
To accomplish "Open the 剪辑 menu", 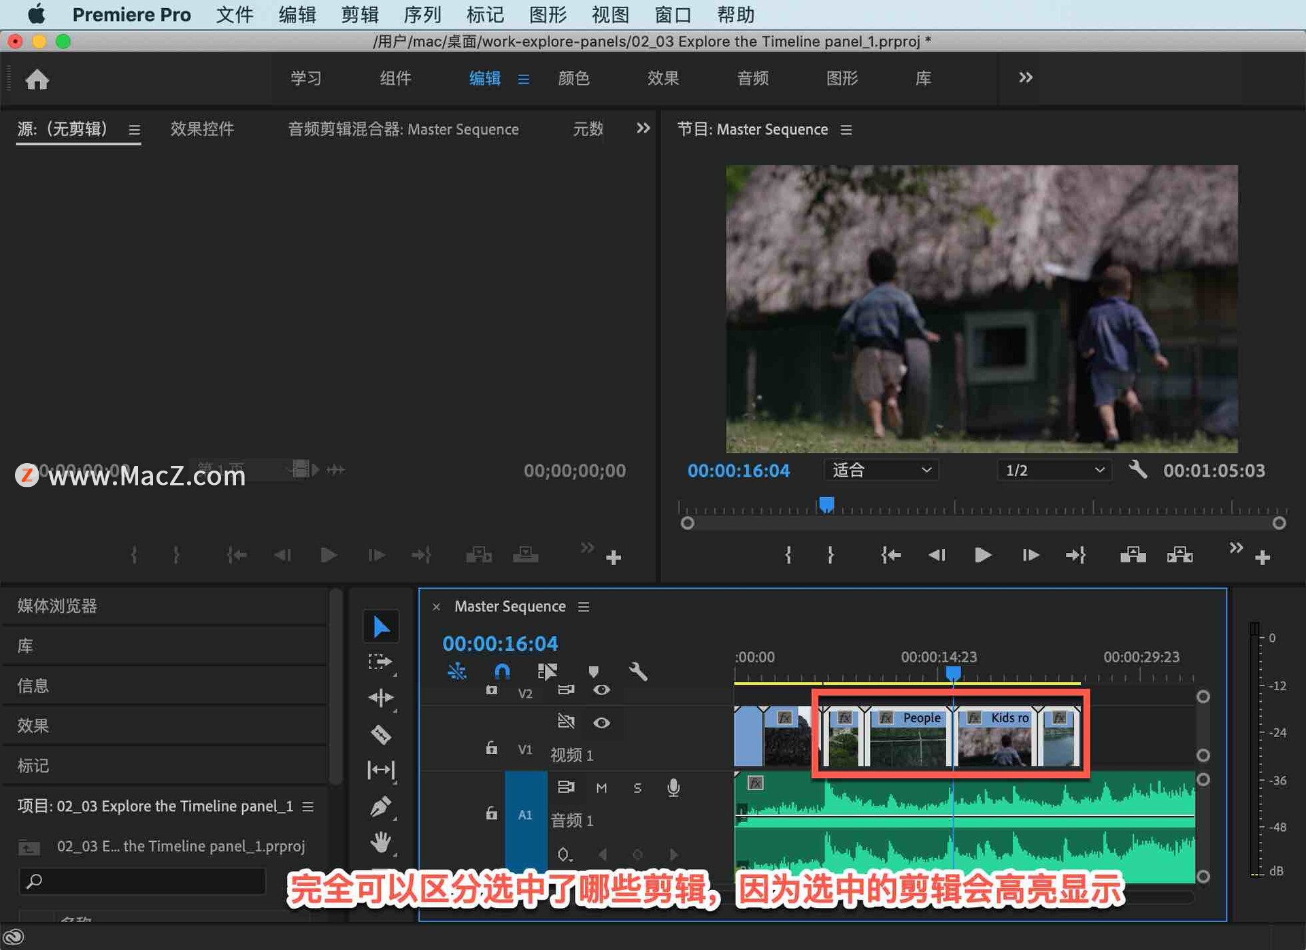I will (x=360, y=14).
